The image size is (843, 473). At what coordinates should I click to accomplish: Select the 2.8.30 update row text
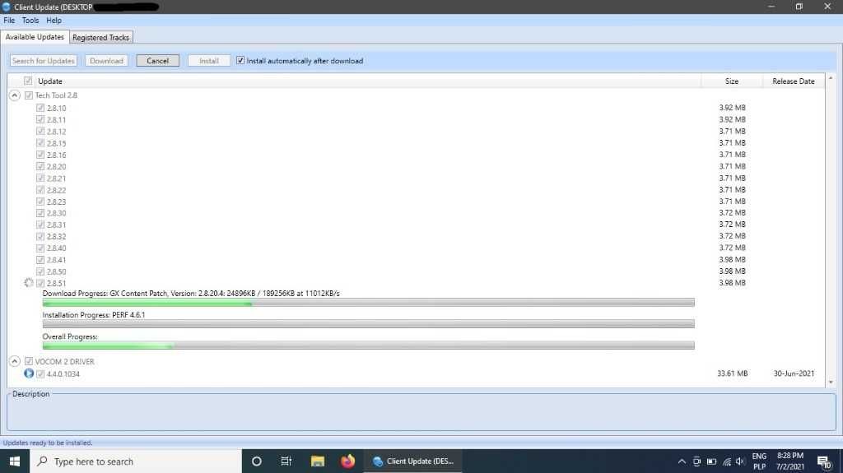tap(57, 213)
